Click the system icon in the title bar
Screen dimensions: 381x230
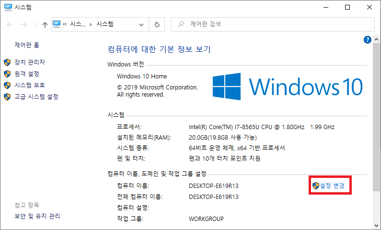8,7
